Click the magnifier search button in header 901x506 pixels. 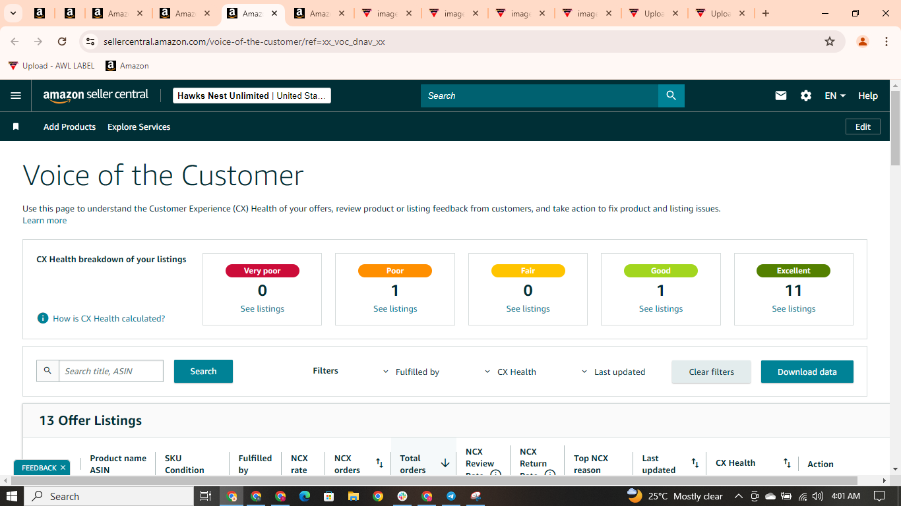[671, 96]
